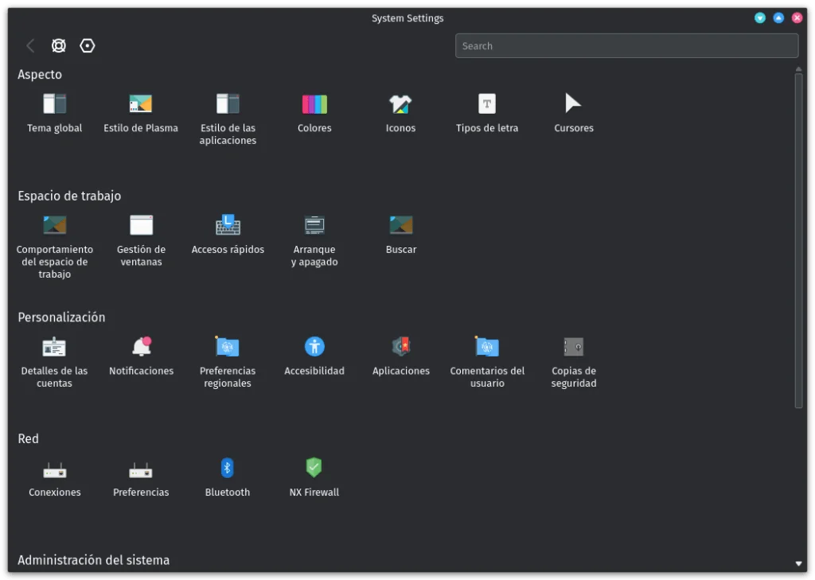The height and width of the screenshot is (580, 815).
Task: Open Arranque y apagado settings
Action: point(314,240)
